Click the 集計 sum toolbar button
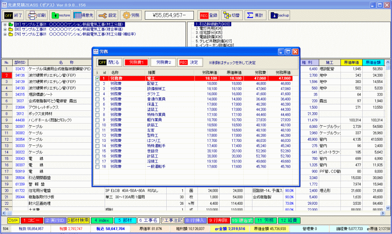 255,15
